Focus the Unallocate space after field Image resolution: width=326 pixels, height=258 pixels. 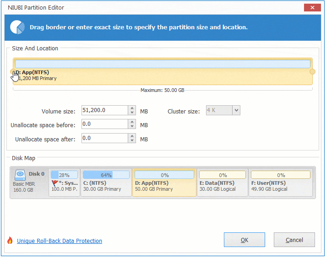105,138
